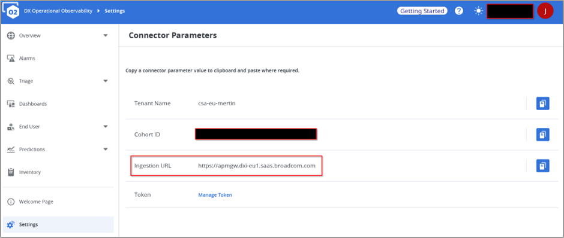Click Settings breadcrumb in header

(115, 11)
